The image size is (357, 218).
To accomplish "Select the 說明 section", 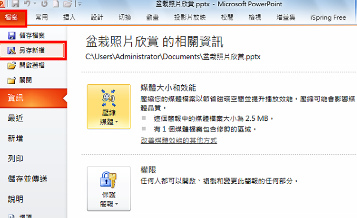I will pos(15,199).
